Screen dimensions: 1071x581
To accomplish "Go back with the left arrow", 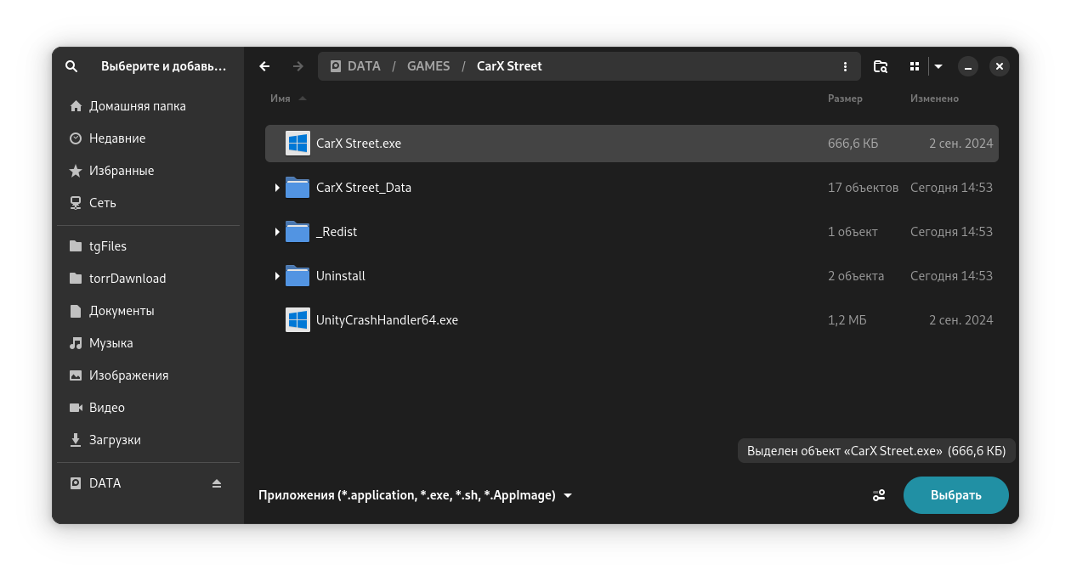I will 264,66.
